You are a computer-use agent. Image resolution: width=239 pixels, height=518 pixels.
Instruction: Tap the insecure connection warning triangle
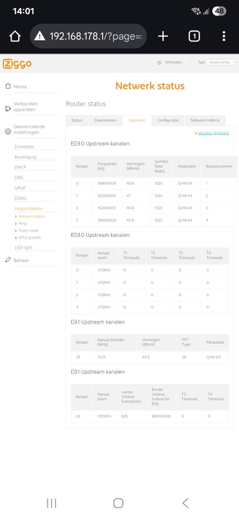point(40,36)
